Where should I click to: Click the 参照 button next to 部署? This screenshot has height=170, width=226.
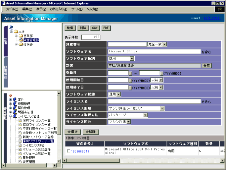click(207, 66)
